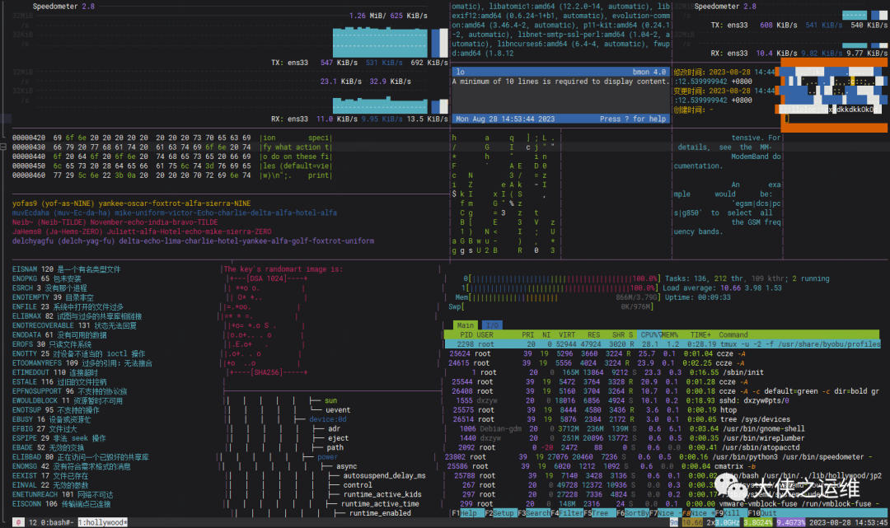Select the 0:bash tmux window

pos(56,522)
